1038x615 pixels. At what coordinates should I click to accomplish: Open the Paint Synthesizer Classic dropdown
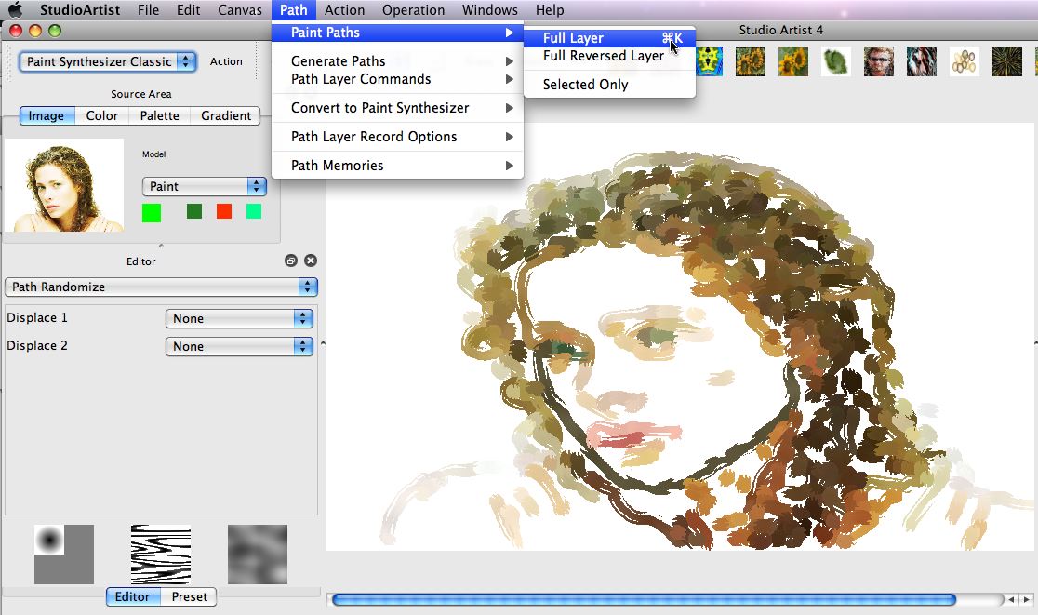[107, 61]
